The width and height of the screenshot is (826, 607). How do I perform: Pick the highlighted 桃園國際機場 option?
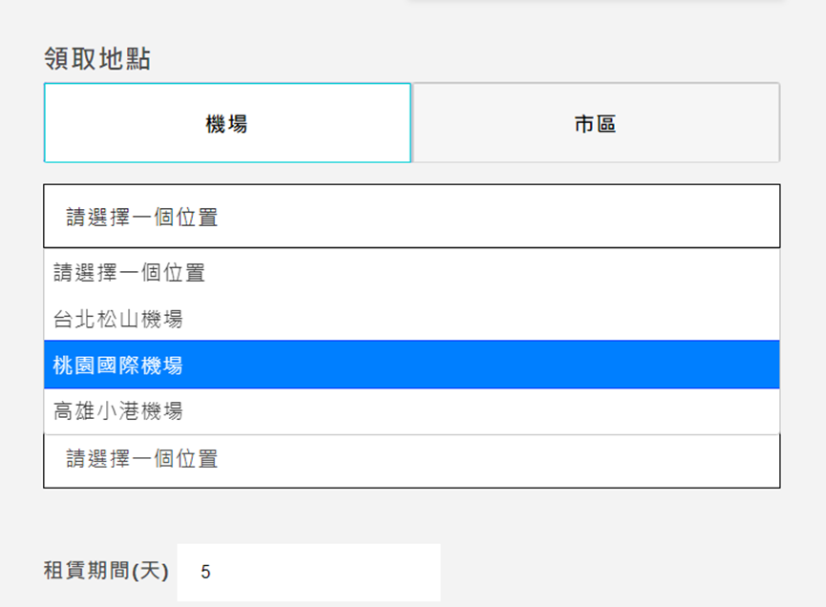(x=412, y=365)
